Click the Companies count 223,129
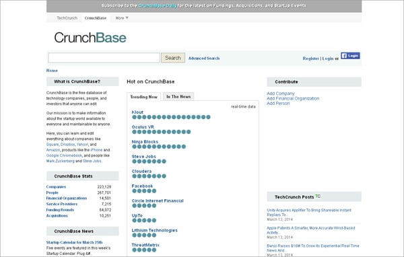Screen dimensions: 404x257 104,187
